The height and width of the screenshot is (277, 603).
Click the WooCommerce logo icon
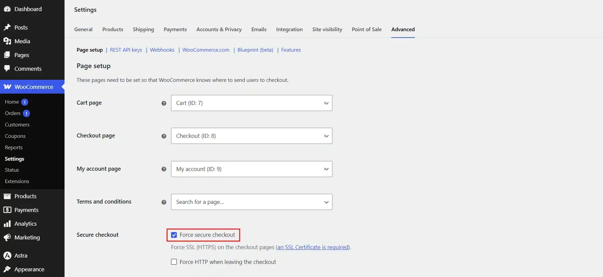[7, 87]
